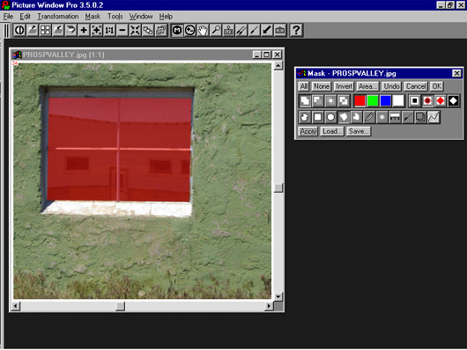Select the single paintbrush tool icon
467x350 pixels.
(x=254, y=30)
